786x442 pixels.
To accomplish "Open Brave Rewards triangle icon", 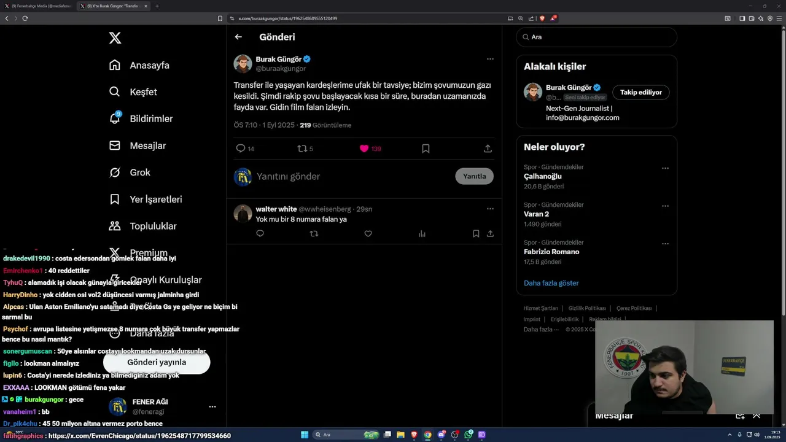I will tap(553, 18).
